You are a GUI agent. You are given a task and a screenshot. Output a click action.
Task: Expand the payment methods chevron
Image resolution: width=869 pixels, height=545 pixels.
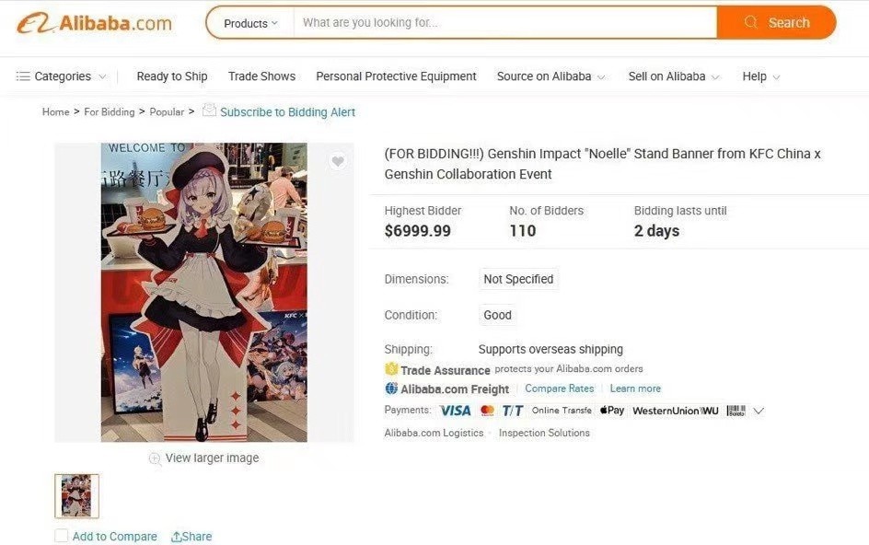759,411
